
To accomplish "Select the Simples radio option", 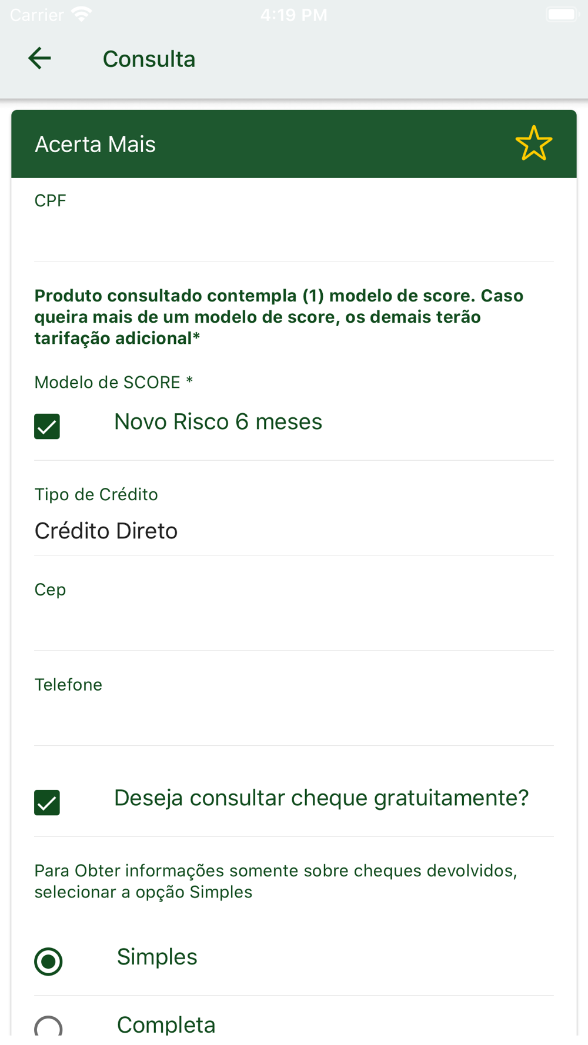I will click(x=48, y=961).
